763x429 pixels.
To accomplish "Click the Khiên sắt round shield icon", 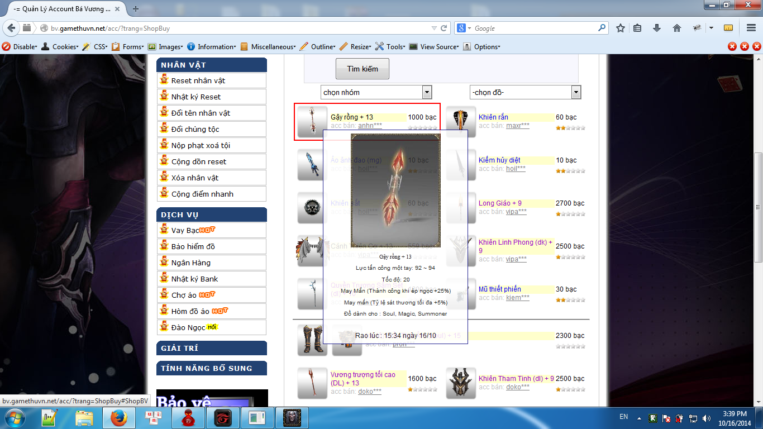I will (x=312, y=208).
